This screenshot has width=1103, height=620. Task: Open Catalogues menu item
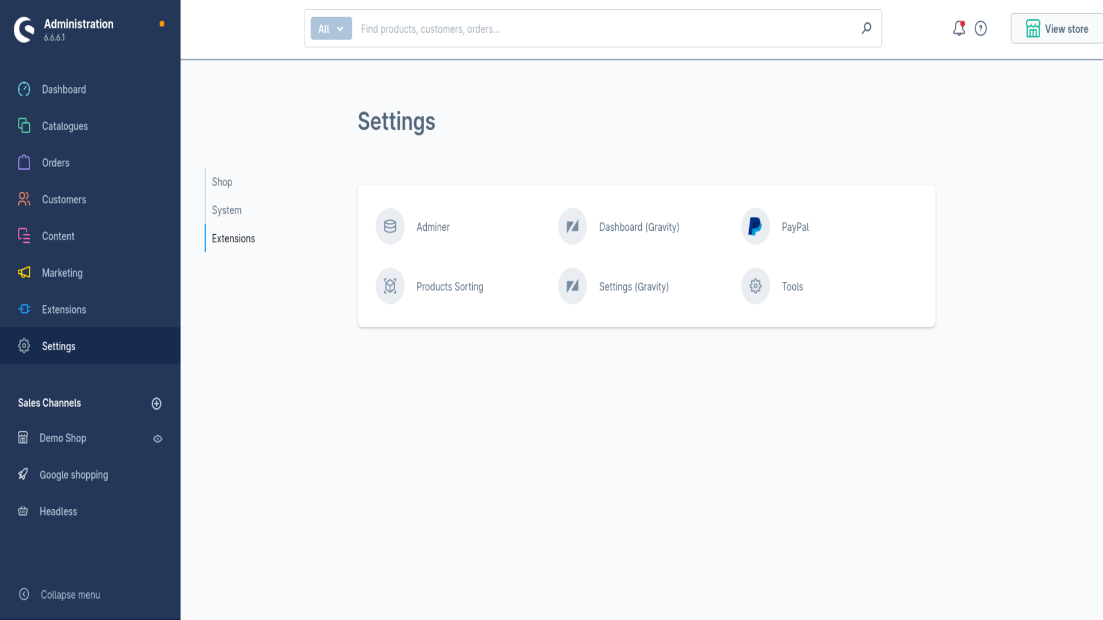[x=65, y=126]
